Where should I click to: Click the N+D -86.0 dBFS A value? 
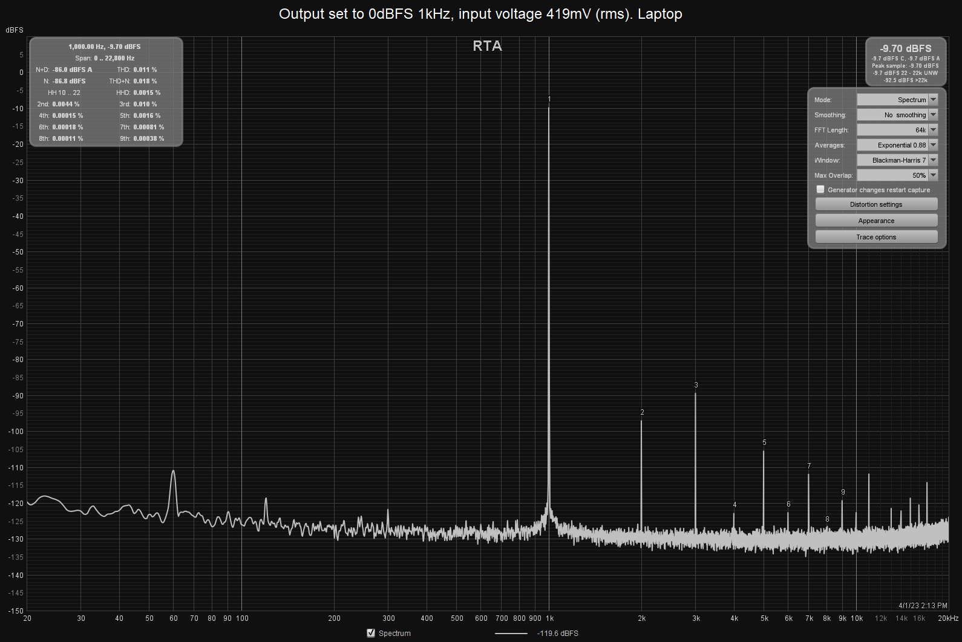(x=72, y=70)
